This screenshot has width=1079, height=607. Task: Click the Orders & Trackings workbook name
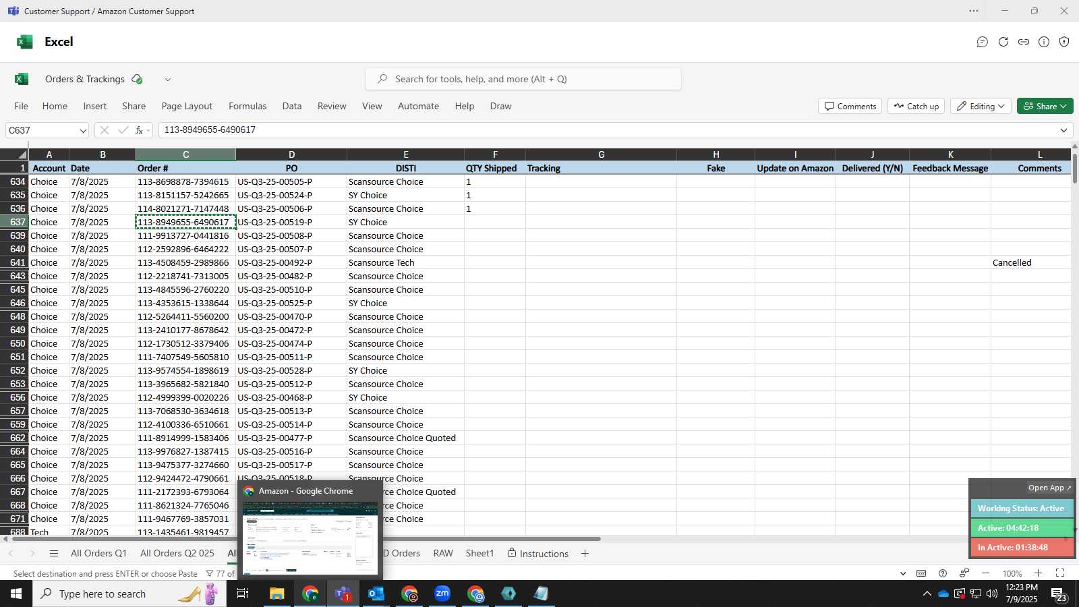click(85, 79)
